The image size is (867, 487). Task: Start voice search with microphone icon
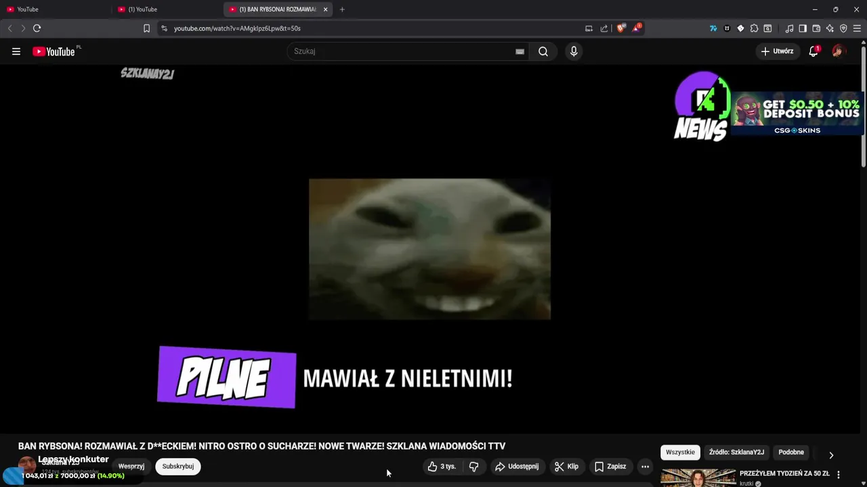574,51
